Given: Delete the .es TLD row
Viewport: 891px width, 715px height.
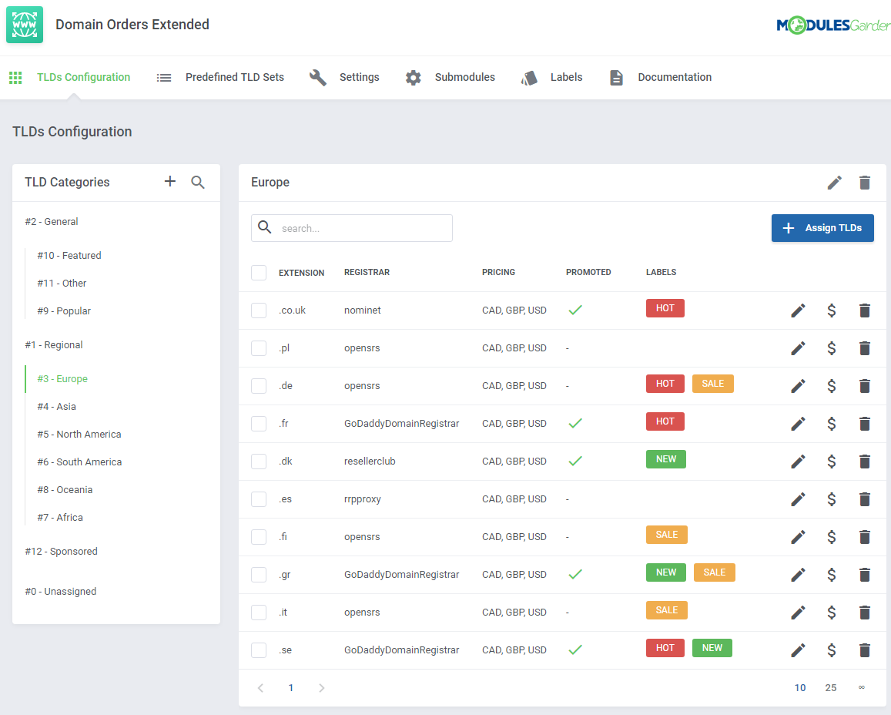Looking at the screenshot, I should pos(864,499).
